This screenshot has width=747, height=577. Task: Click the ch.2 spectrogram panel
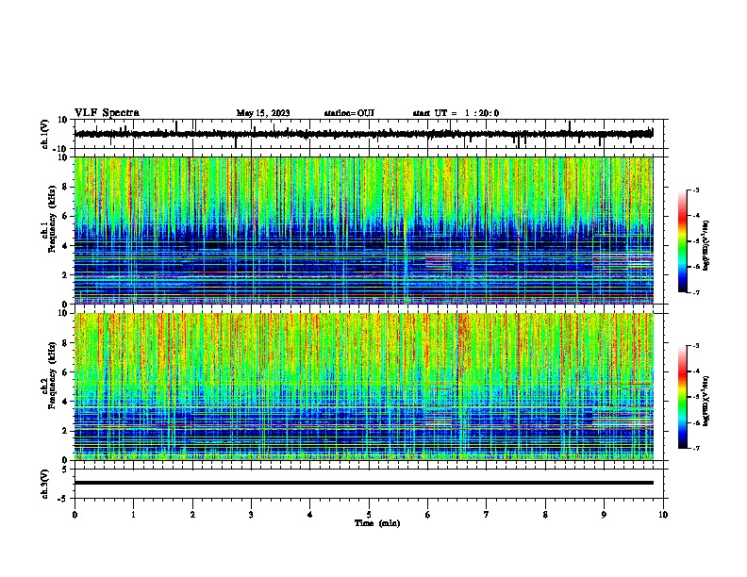(364, 387)
